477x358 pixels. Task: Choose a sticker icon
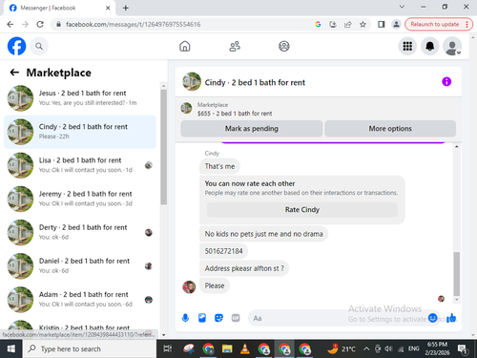pos(218,318)
